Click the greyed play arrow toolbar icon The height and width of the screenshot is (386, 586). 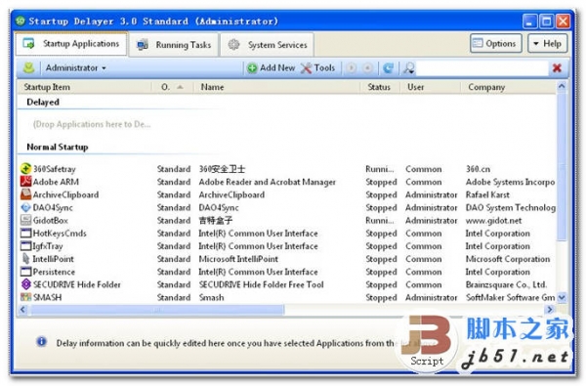[351, 68]
